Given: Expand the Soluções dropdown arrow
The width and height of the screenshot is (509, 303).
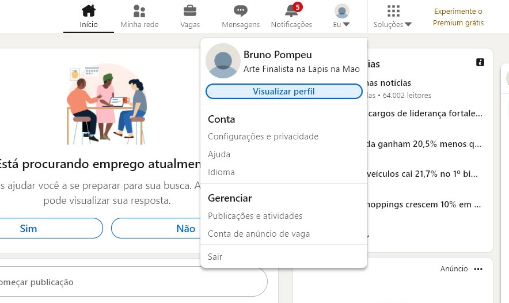Looking at the screenshot, I should click(x=408, y=24).
